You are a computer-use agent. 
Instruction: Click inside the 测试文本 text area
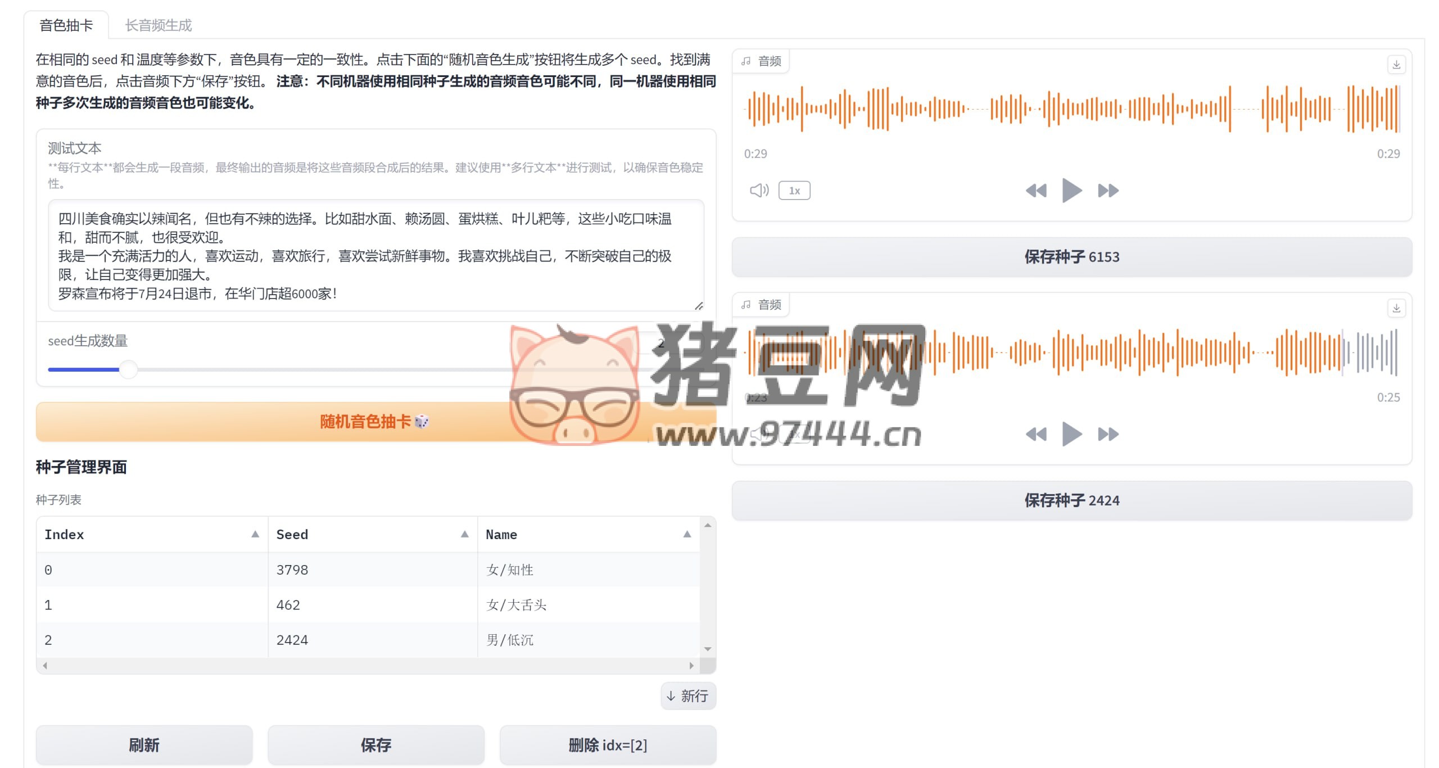click(375, 256)
